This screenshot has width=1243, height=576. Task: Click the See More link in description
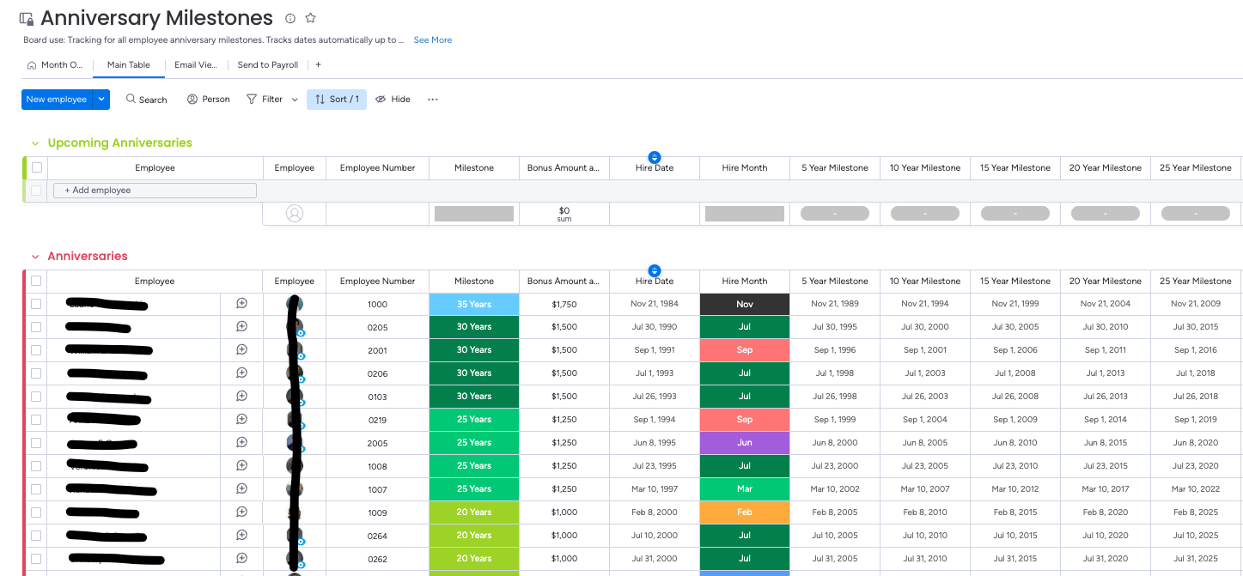coord(432,40)
